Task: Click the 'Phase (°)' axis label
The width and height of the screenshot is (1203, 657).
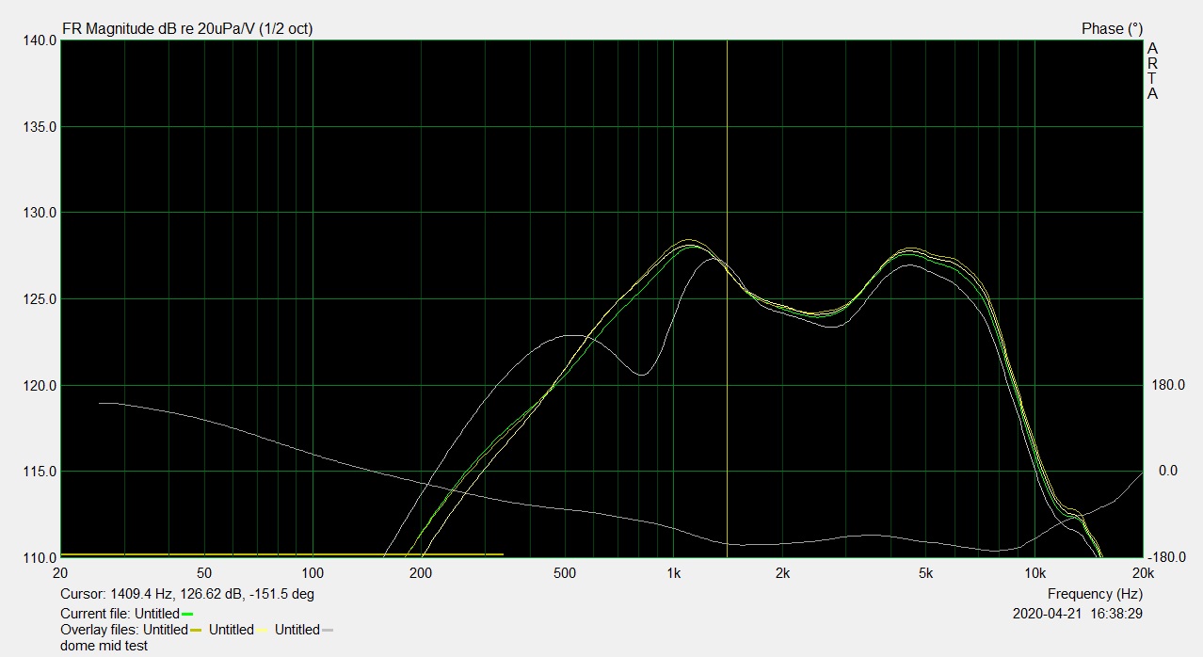Action: tap(1112, 29)
